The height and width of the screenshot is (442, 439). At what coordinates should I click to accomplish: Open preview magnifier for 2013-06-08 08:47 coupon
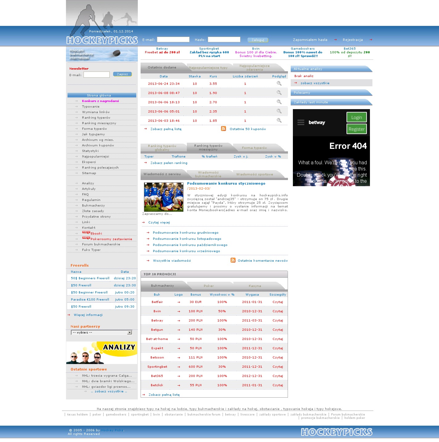pos(279,93)
